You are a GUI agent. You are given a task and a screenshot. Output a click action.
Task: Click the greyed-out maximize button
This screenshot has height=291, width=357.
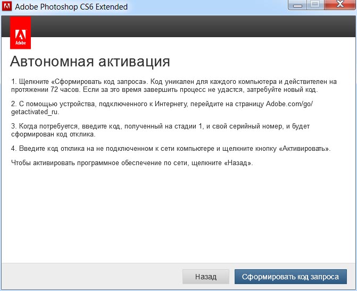point(314,5)
